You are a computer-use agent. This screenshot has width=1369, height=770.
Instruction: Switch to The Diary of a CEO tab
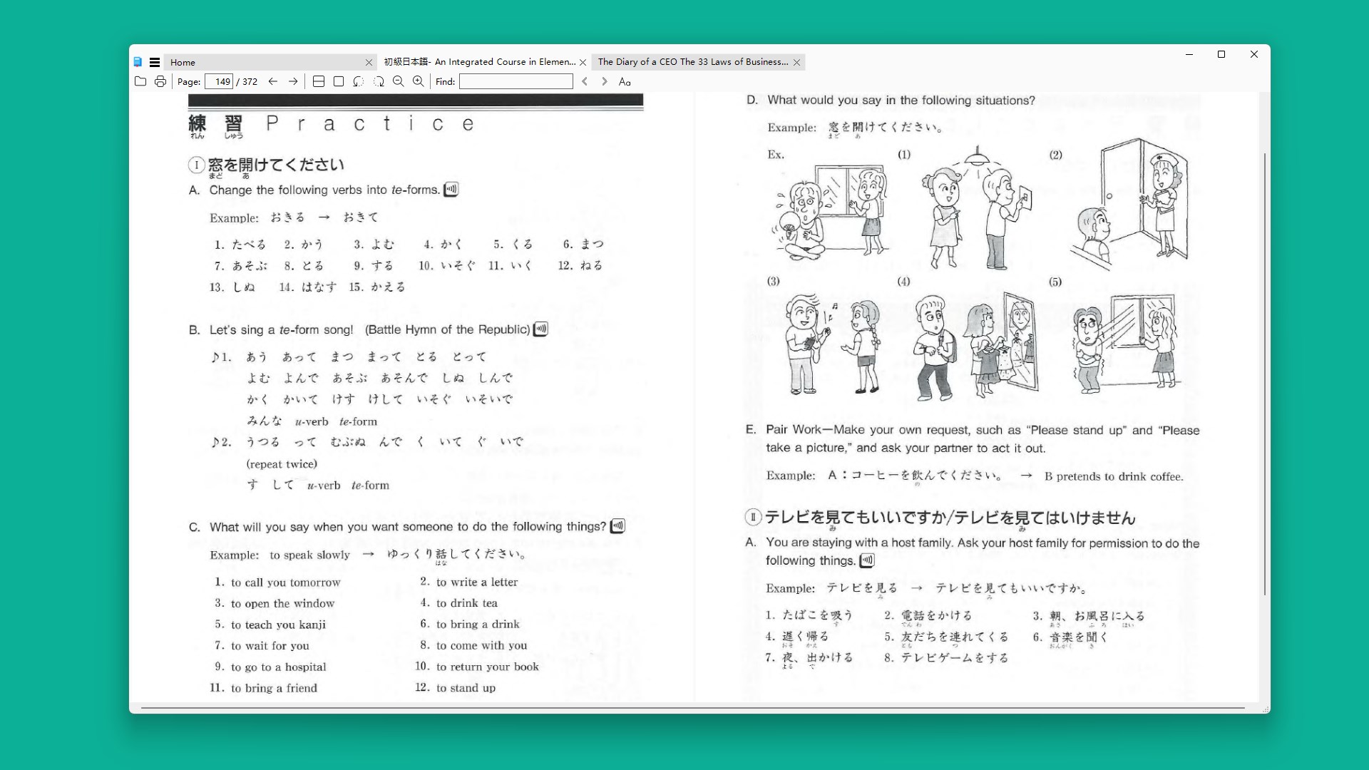click(x=692, y=62)
